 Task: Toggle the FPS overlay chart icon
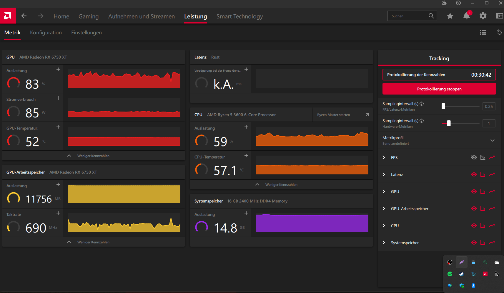click(x=483, y=157)
